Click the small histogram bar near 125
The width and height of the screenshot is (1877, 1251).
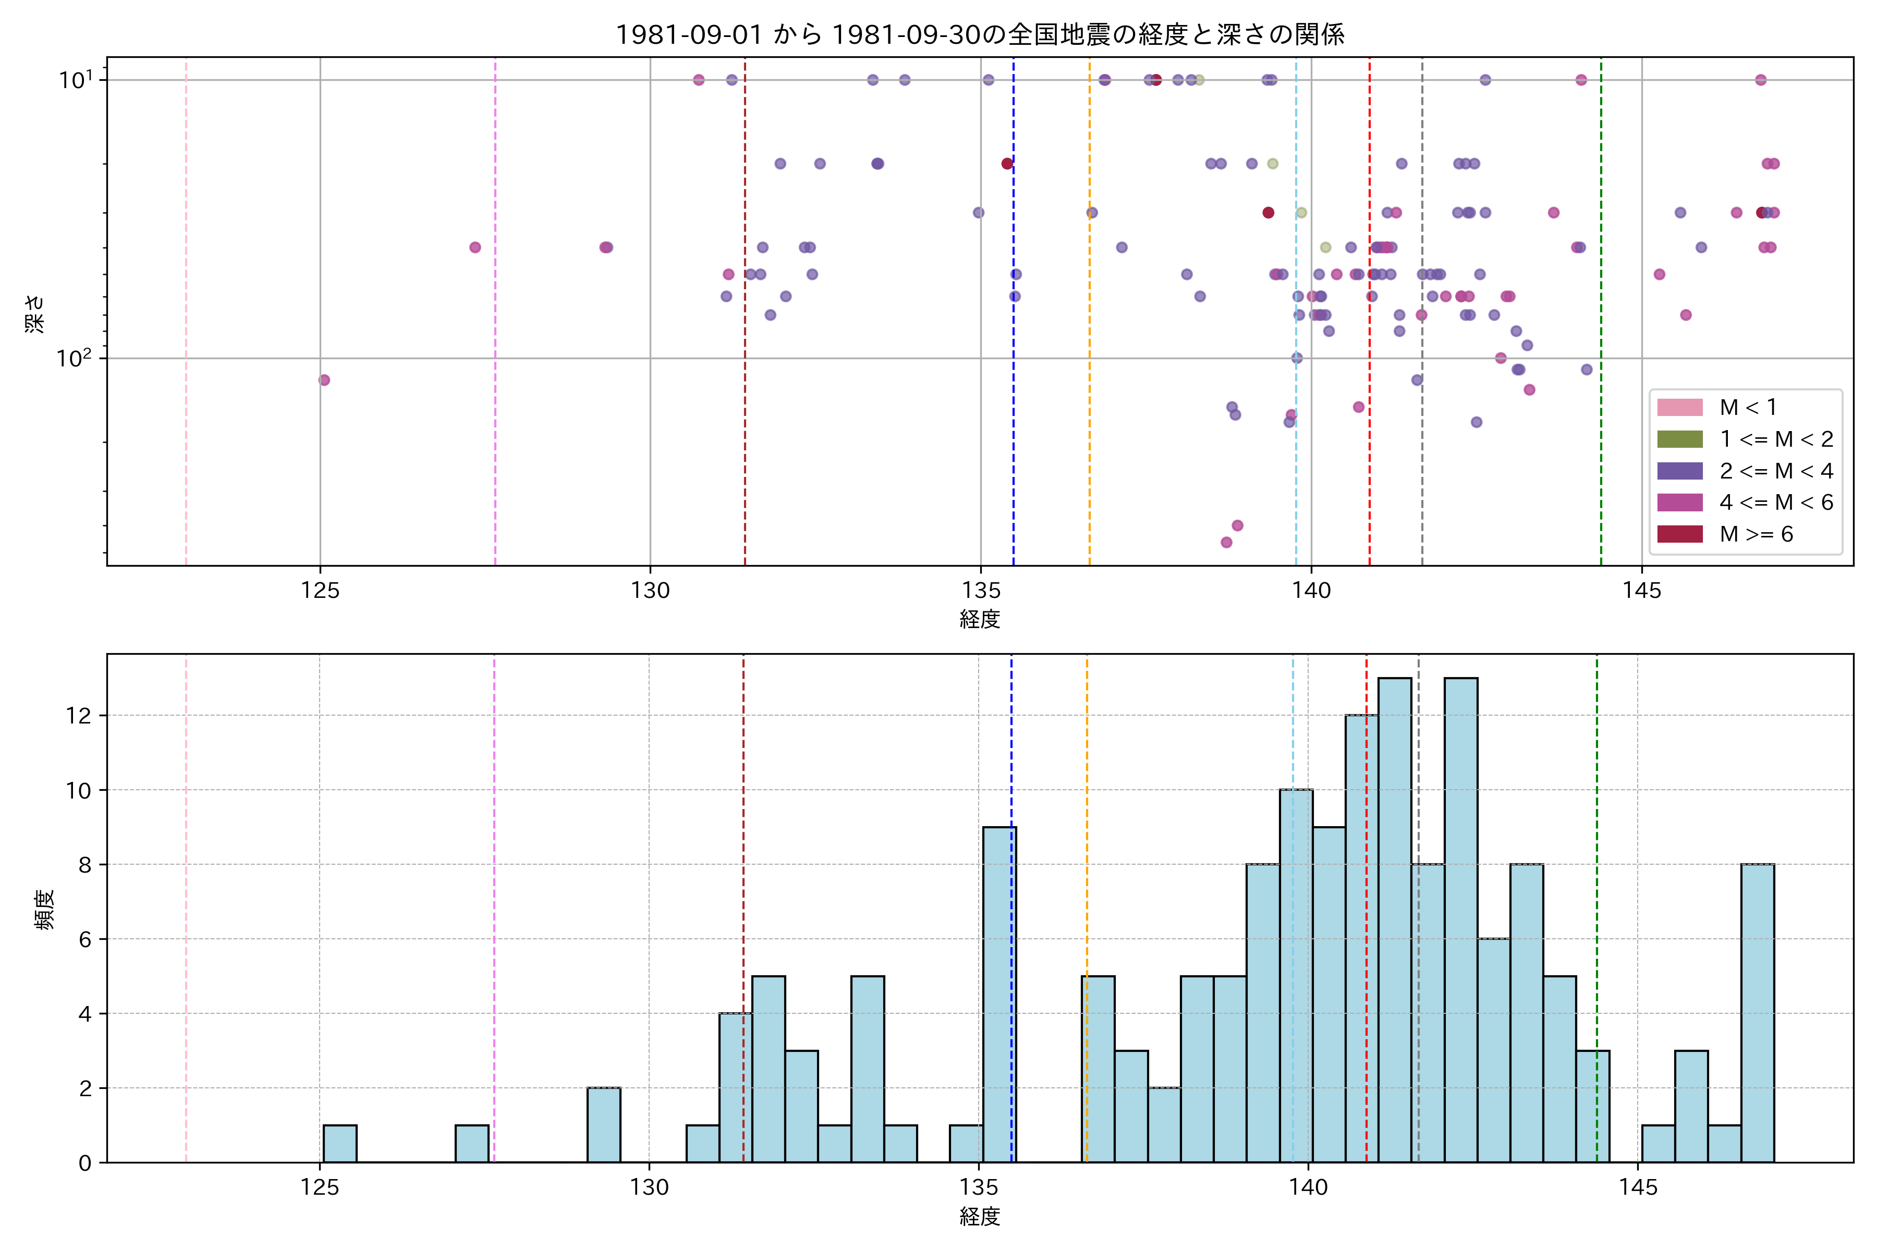pos(340,1144)
